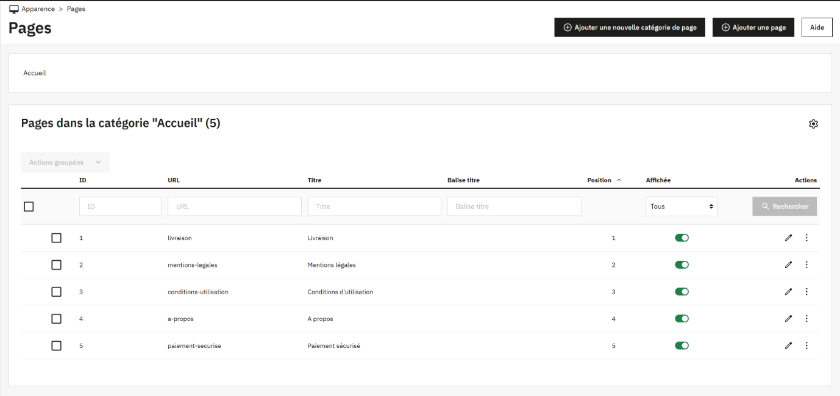Image resolution: width=840 pixels, height=396 pixels.
Task: Open the Aide help button
Action: (817, 27)
